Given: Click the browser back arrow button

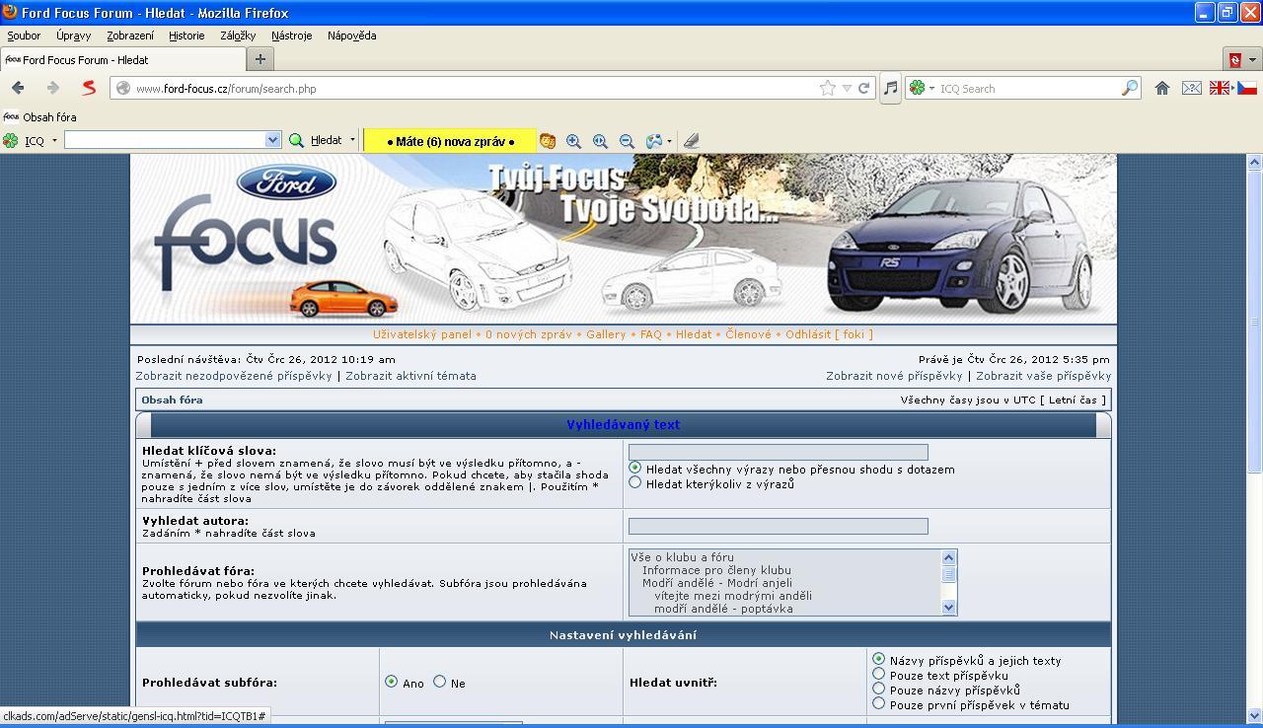Looking at the screenshot, I should pyautogui.click(x=18, y=88).
